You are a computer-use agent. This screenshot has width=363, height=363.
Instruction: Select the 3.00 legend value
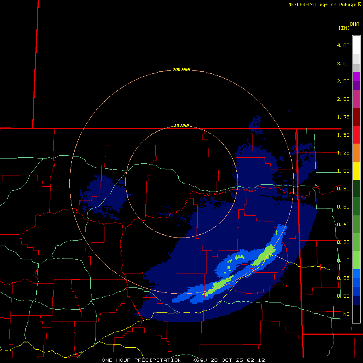coord(343,63)
